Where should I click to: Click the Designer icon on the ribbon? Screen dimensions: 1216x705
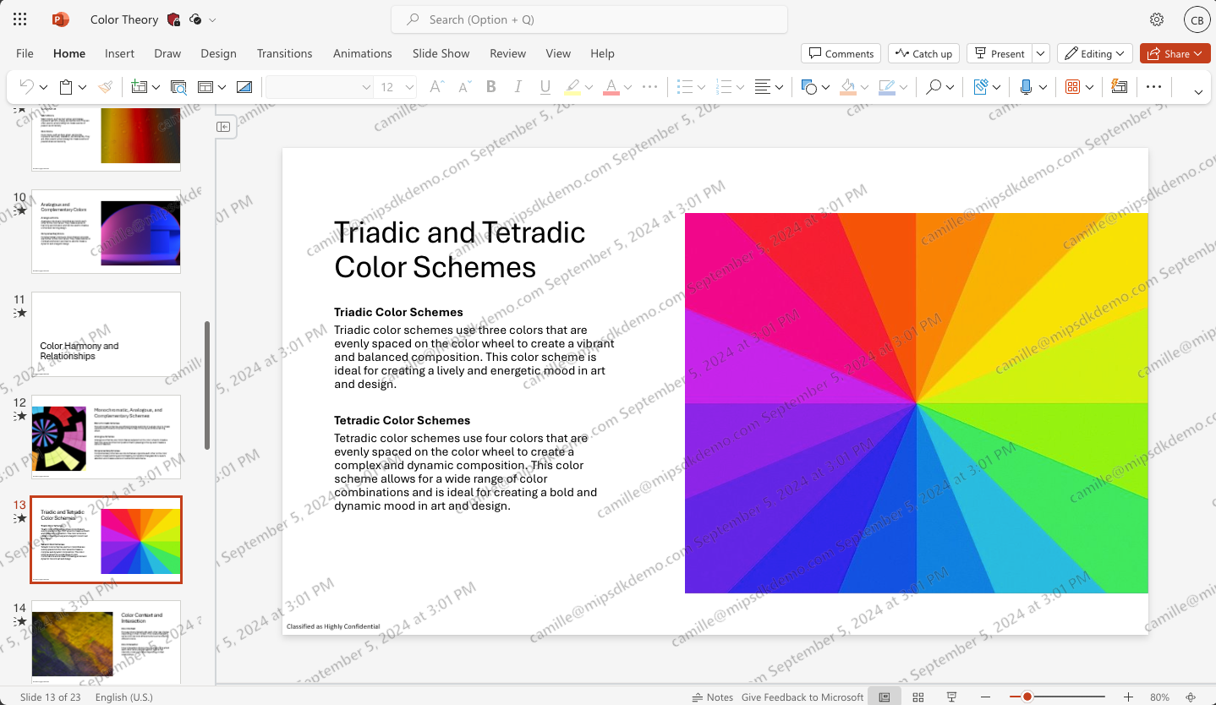1118,86
